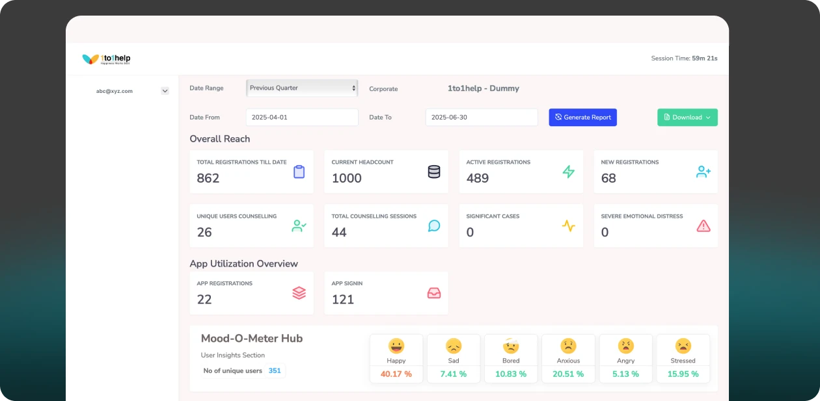
Task: Select the Sad emoji in Mood-O-Meter Hub
Action: [454, 344]
